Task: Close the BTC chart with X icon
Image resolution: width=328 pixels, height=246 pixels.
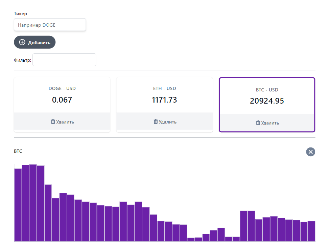Action: click(310, 152)
